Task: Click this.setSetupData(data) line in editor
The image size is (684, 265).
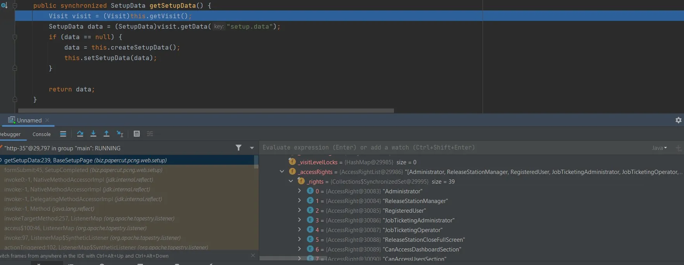Action: coord(110,58)
